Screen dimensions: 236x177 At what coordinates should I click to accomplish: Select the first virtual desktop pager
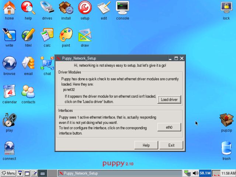coord(43,173)
